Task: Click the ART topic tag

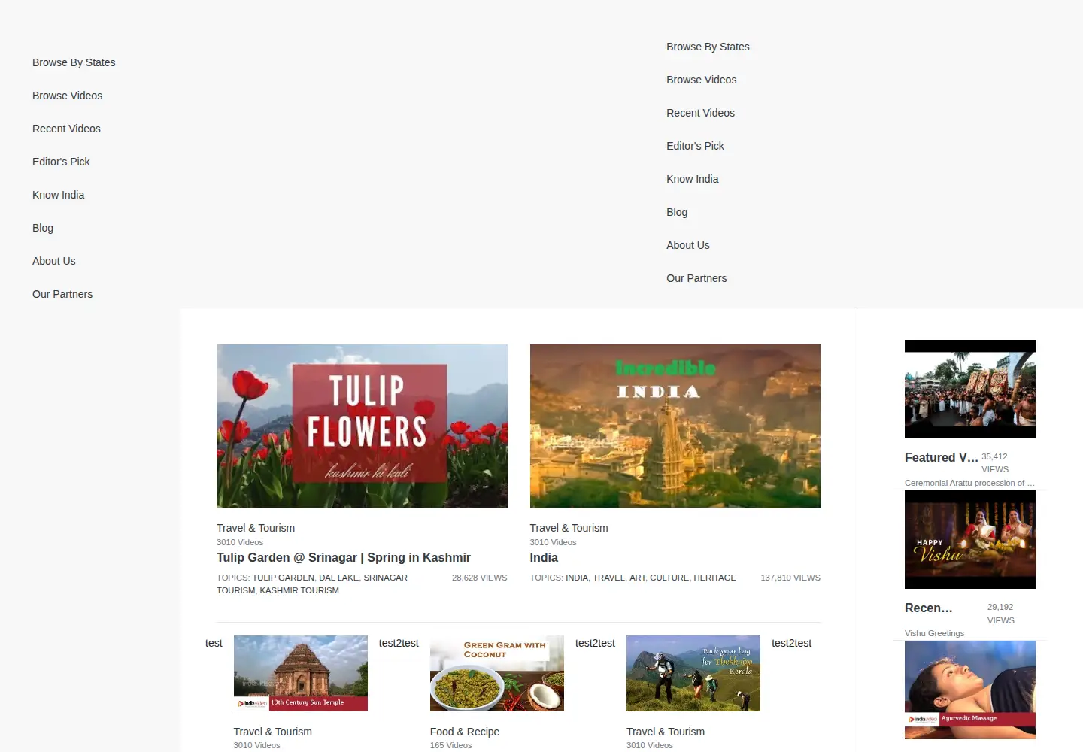Action: click(x=637, y=578)
